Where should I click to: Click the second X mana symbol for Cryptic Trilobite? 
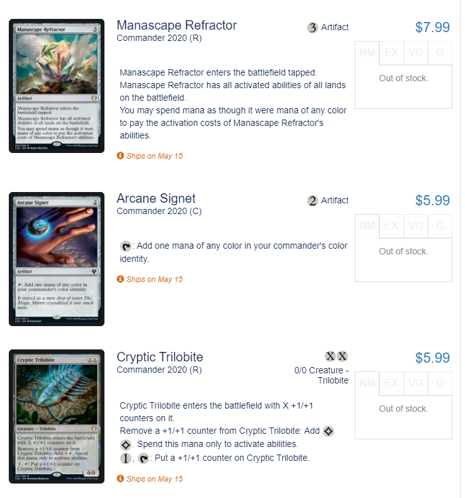[342, 356]
